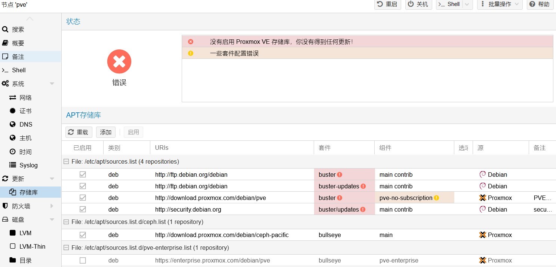Click the 套件 column header
The height and width of the screenshot is (267, 556).
tap(344, 148)
